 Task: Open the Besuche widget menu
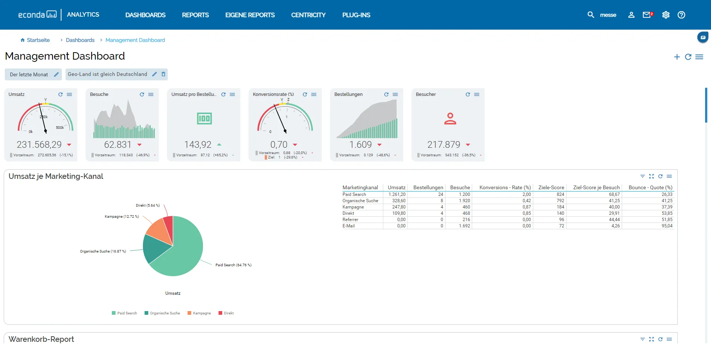point(151,94)
